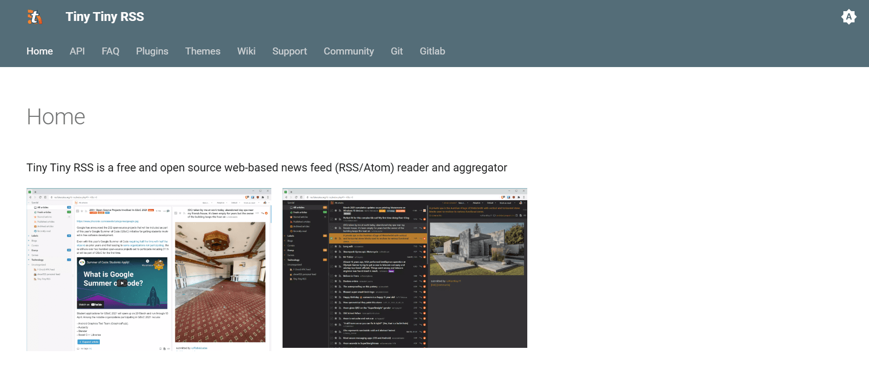
Task: Navigate to Plugins
Action: (x=152, y=51)
